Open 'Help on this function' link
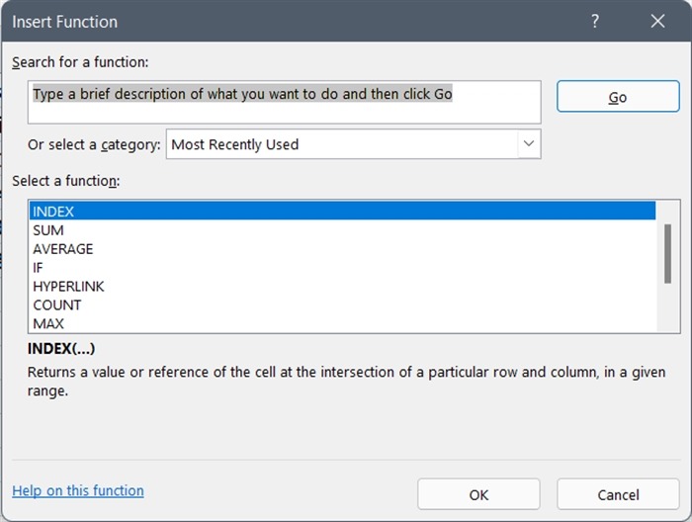The width and height of the screenshot is (692, 522). point(78,490)
